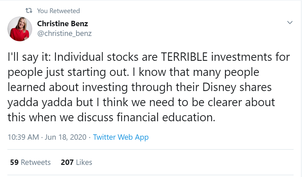Click the Christine Benz display name
This screenshot has height=177, width=303.
[63, 24]
